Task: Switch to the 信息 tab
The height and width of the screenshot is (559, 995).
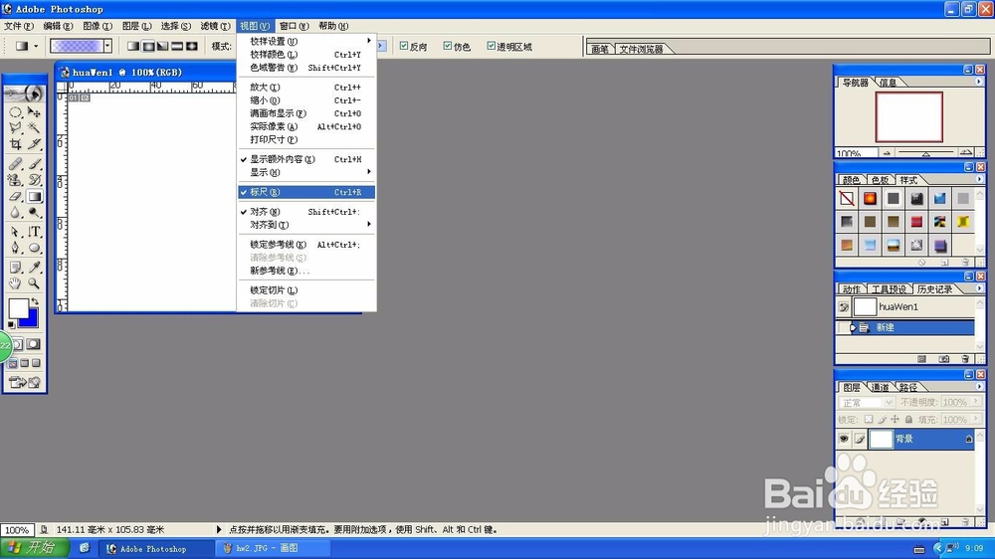Action: point(888,83)
